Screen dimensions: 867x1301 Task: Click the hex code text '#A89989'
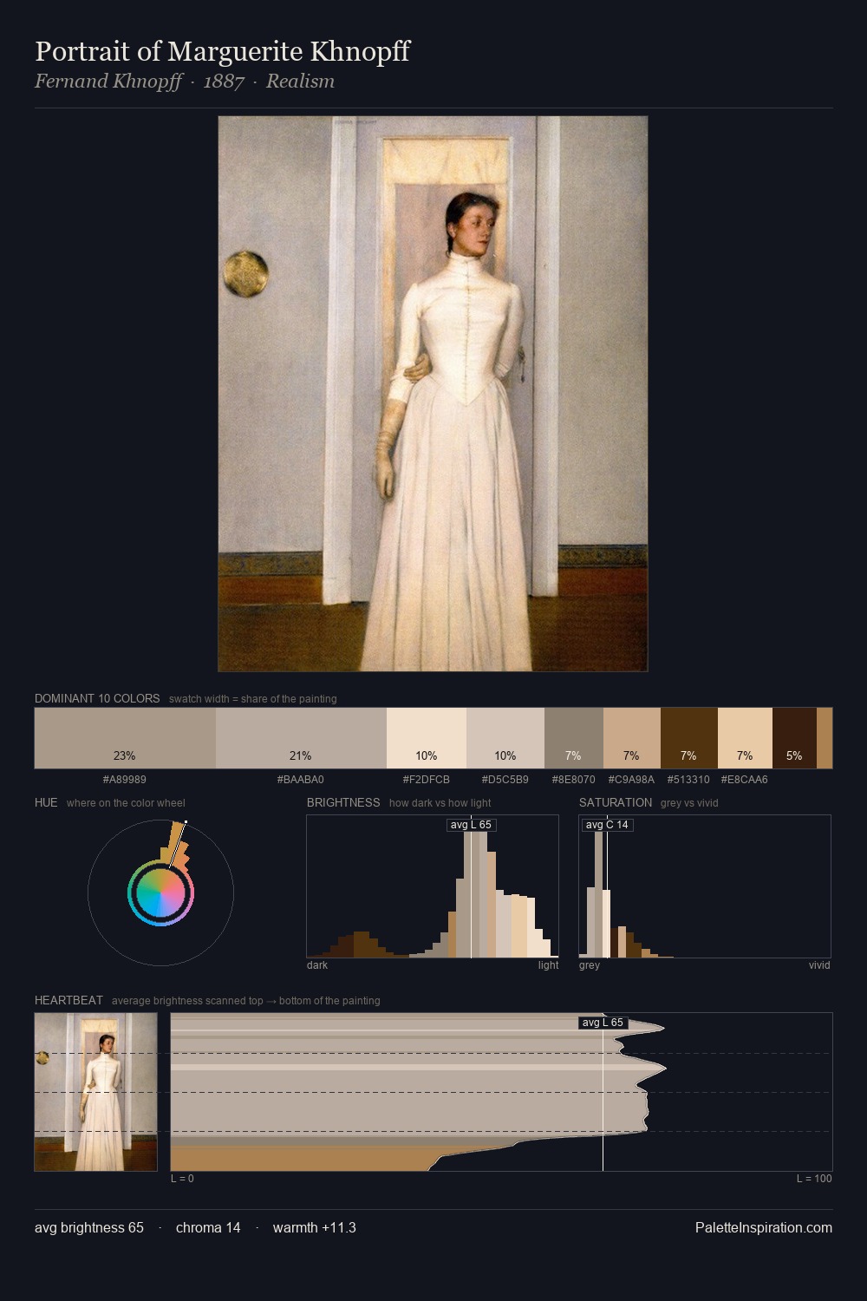[x=125, y=780]
